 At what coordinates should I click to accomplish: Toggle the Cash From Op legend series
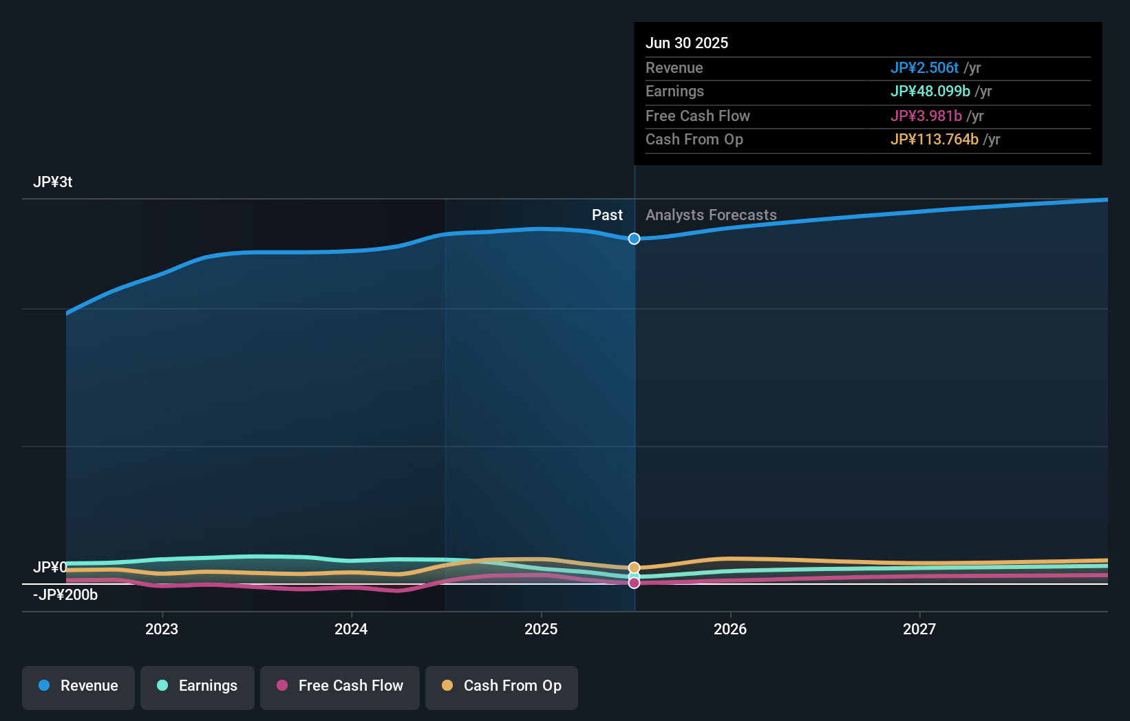pos(502,687)
